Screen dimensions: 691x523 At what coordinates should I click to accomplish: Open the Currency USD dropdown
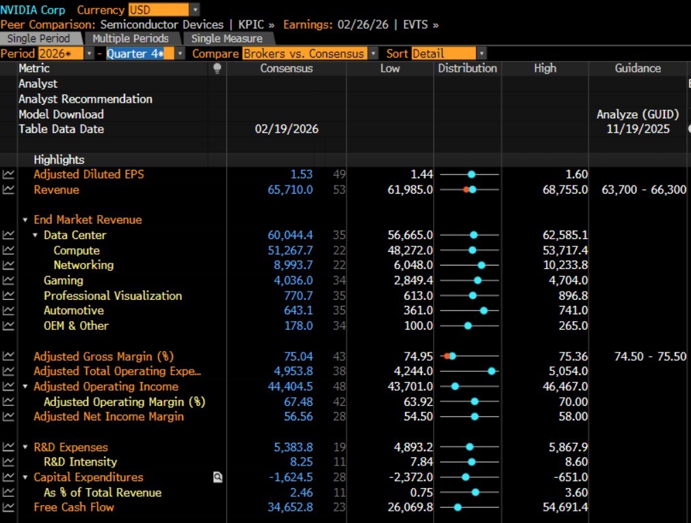196,10
